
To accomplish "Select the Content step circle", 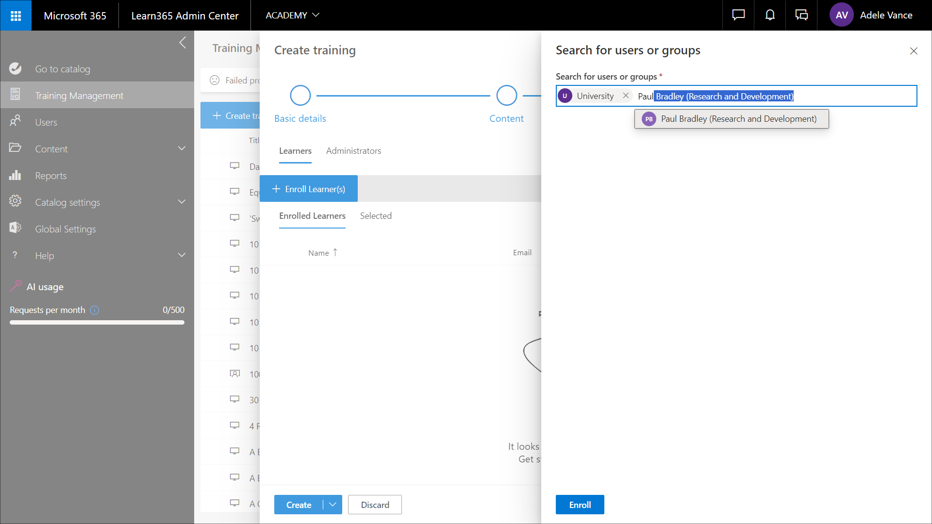I will [x=506, y=96].
